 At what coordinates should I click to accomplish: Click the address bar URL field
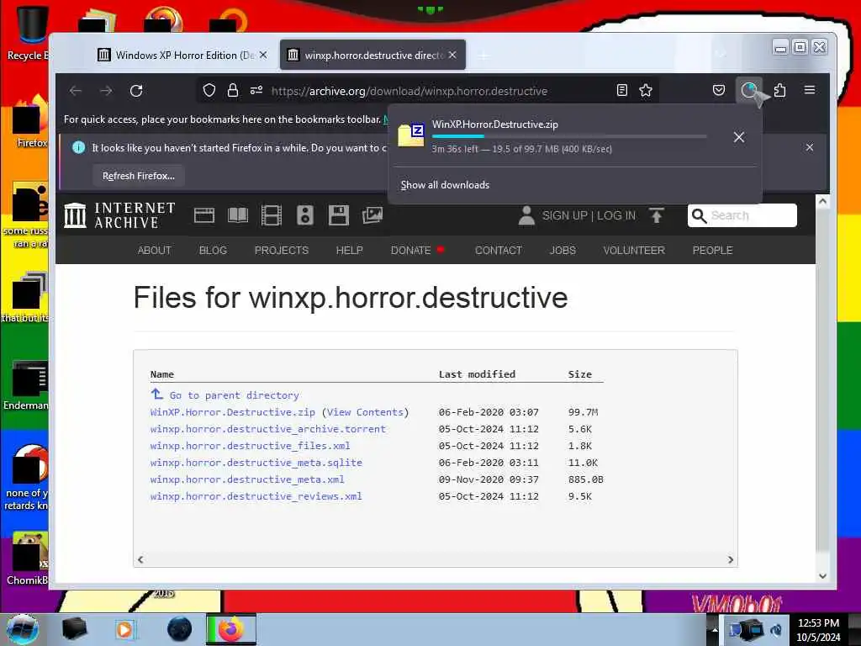click(x=409, y=91)
